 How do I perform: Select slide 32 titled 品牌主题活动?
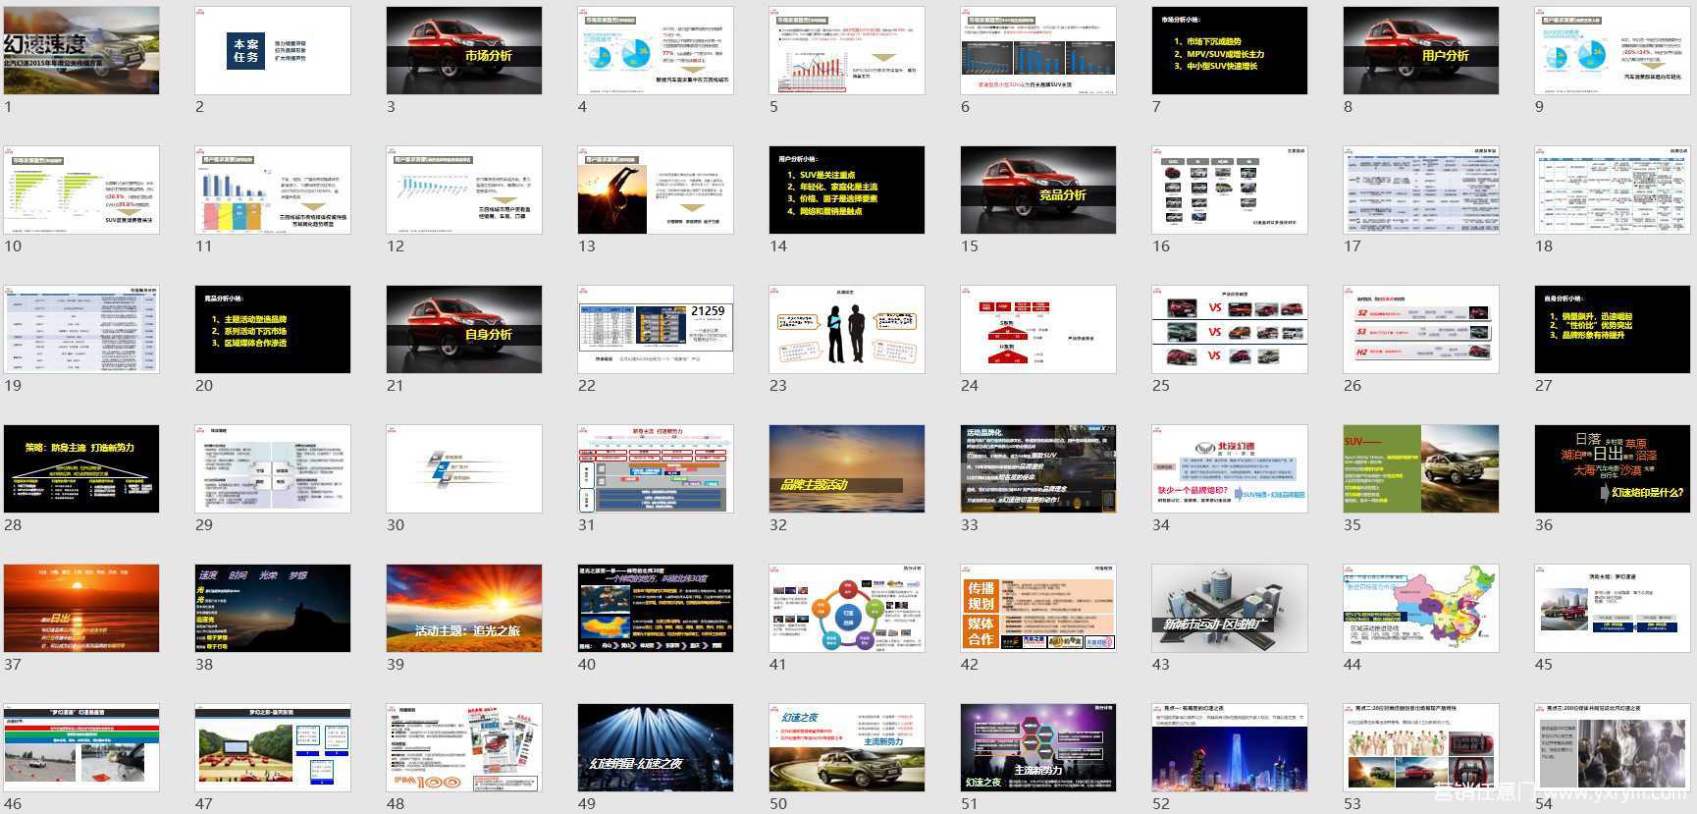click(847, 469)
